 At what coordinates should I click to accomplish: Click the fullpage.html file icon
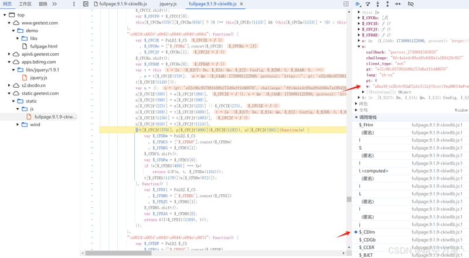pyautogui.click(x=25, y=46)
